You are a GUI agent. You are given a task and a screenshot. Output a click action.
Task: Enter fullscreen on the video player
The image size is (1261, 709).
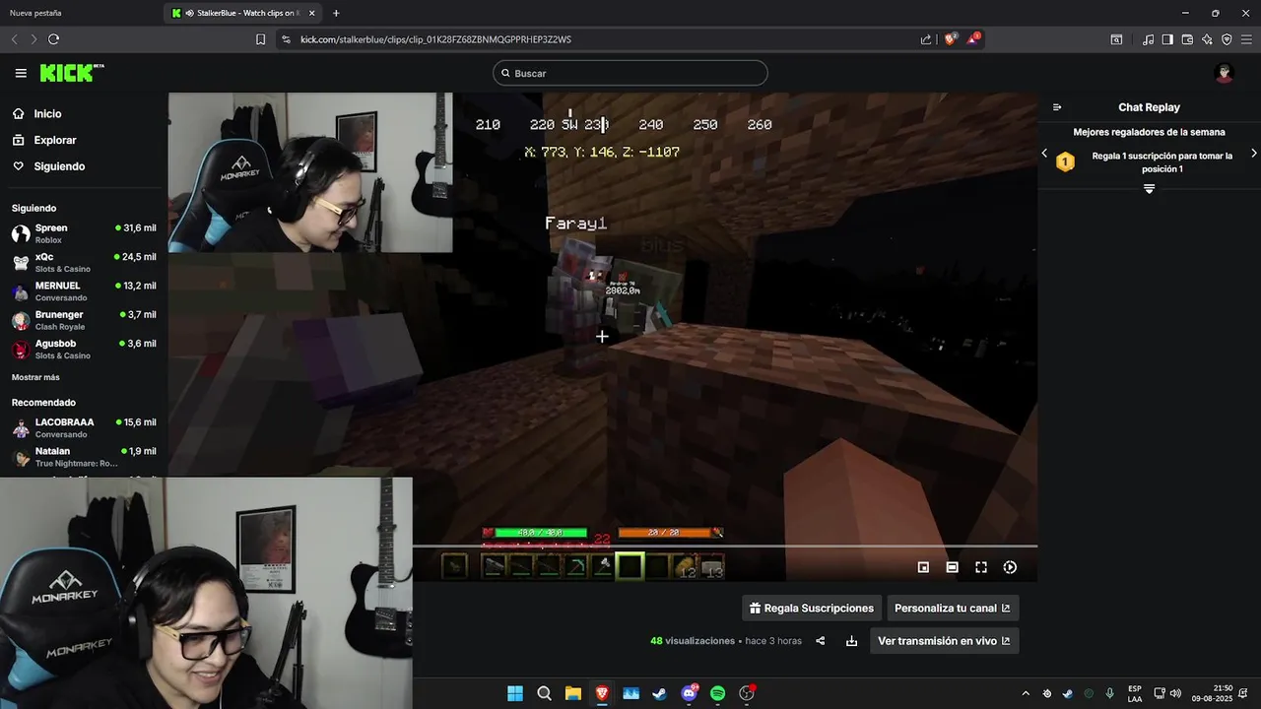pyautogui.click(x=981, y=567)
